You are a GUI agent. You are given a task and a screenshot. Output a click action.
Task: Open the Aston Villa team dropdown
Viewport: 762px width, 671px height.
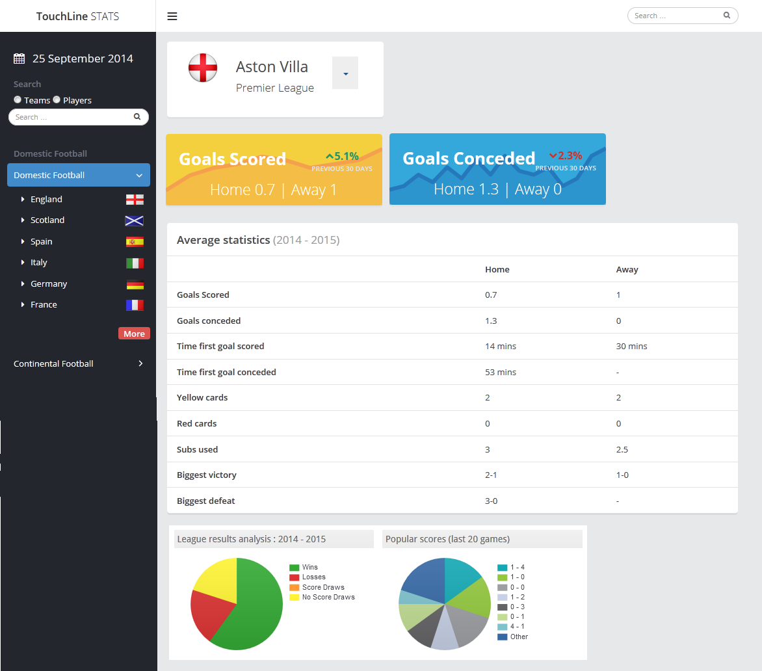point(345,73)
